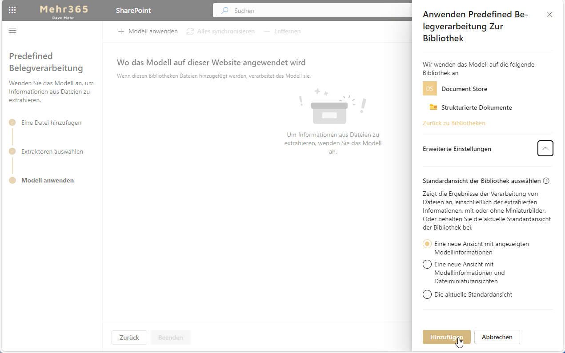
Task: Click the Strukturierte Dokumente library name
Action: pos(477,107)
